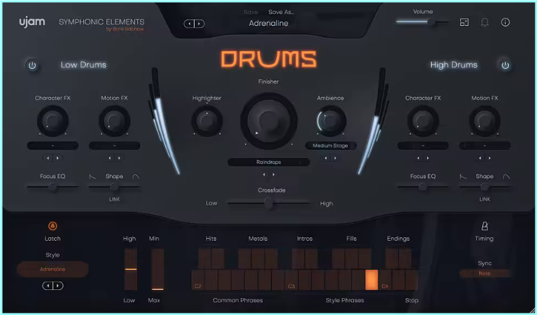Click the Low Drums rounded shape icon

pyautogui.click(x=136, y=177)
